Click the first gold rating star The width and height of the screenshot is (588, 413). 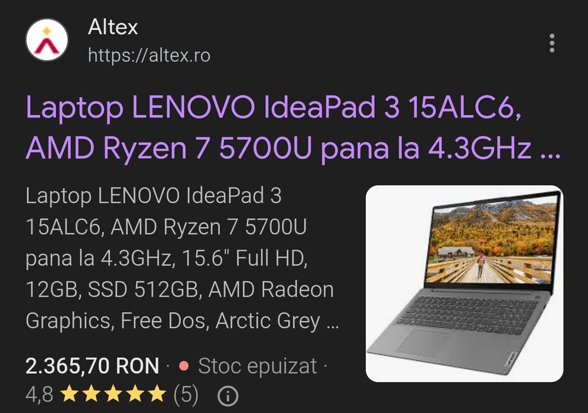coord(69,394)
